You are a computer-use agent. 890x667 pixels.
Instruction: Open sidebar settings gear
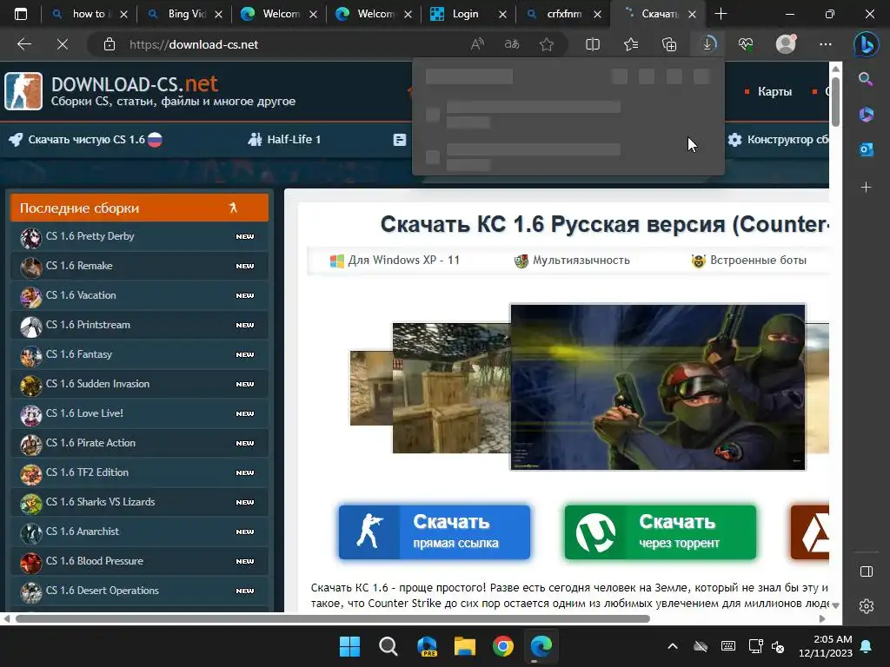867,605
